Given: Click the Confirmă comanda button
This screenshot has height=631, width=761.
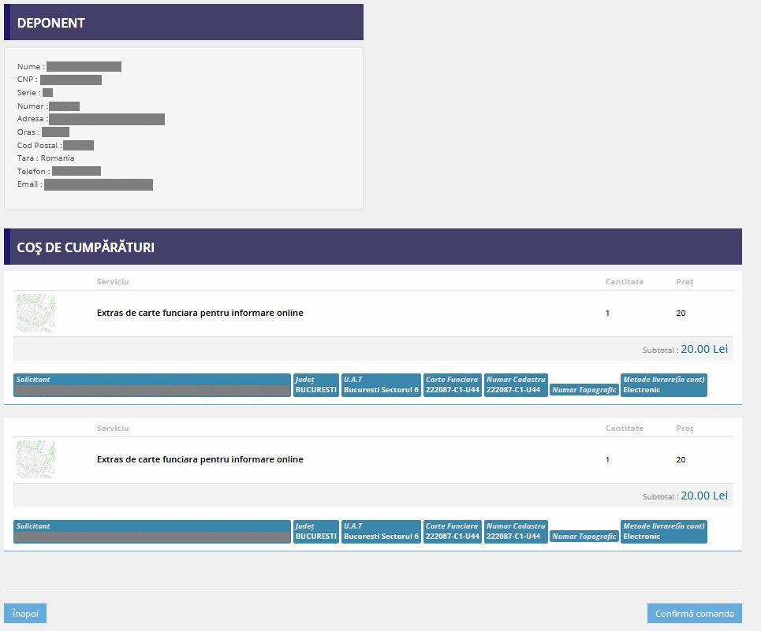Looking at the screenshot, I should [694, 614].
